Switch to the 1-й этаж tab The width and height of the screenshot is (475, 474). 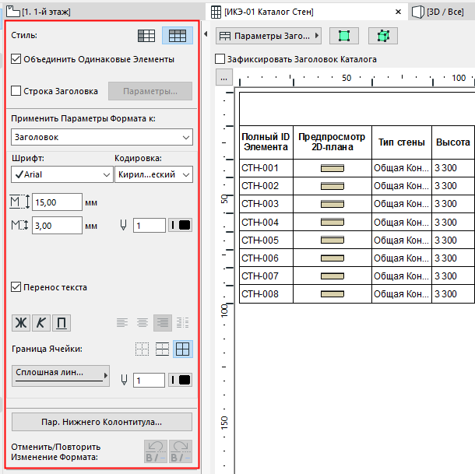[43, 12]
